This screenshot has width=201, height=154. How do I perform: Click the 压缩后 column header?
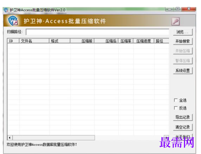click(106, 41)
